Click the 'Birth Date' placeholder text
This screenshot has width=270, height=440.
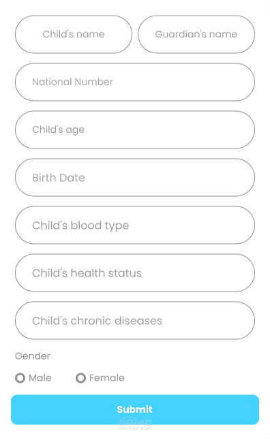pos(59,178)
